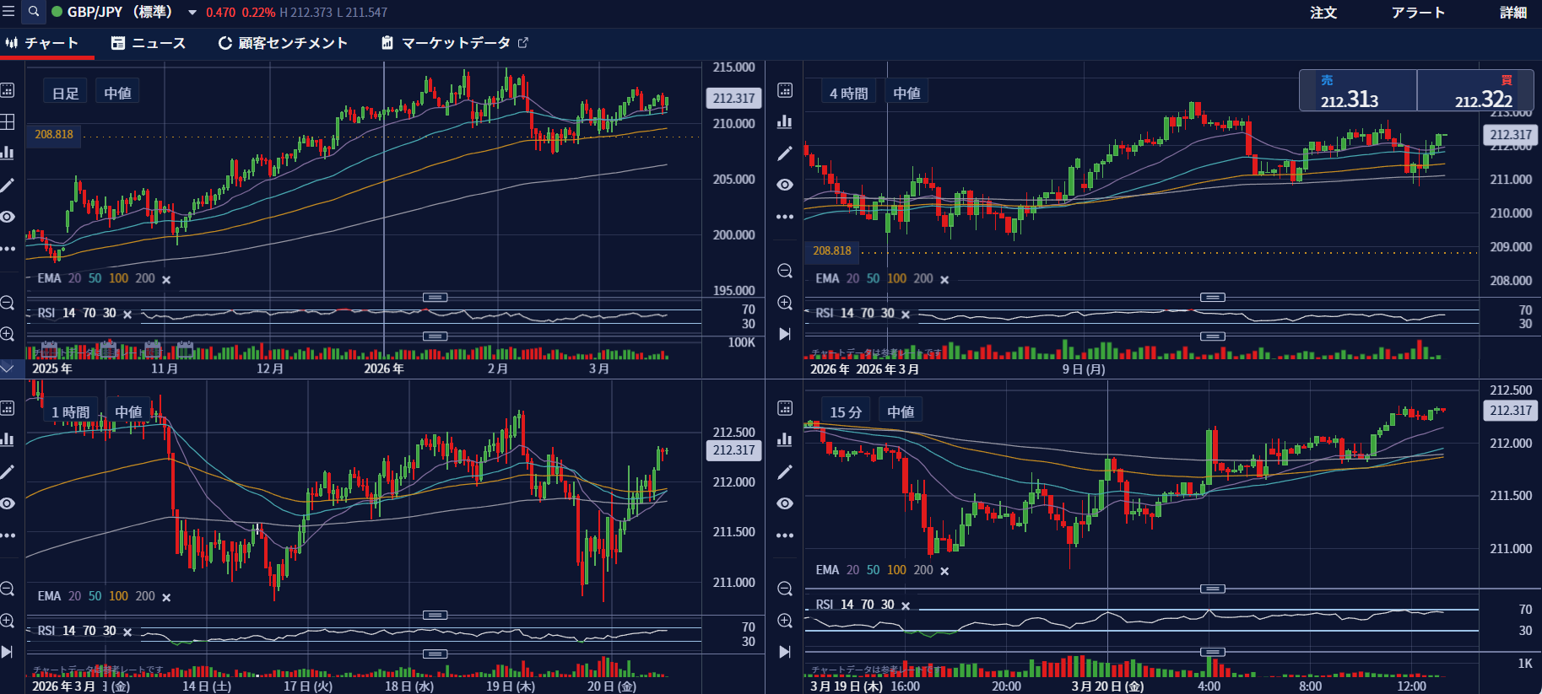
Task: Select the pencil drawing tool on the 1時間 chart
Action: click(x=8, y=471)
